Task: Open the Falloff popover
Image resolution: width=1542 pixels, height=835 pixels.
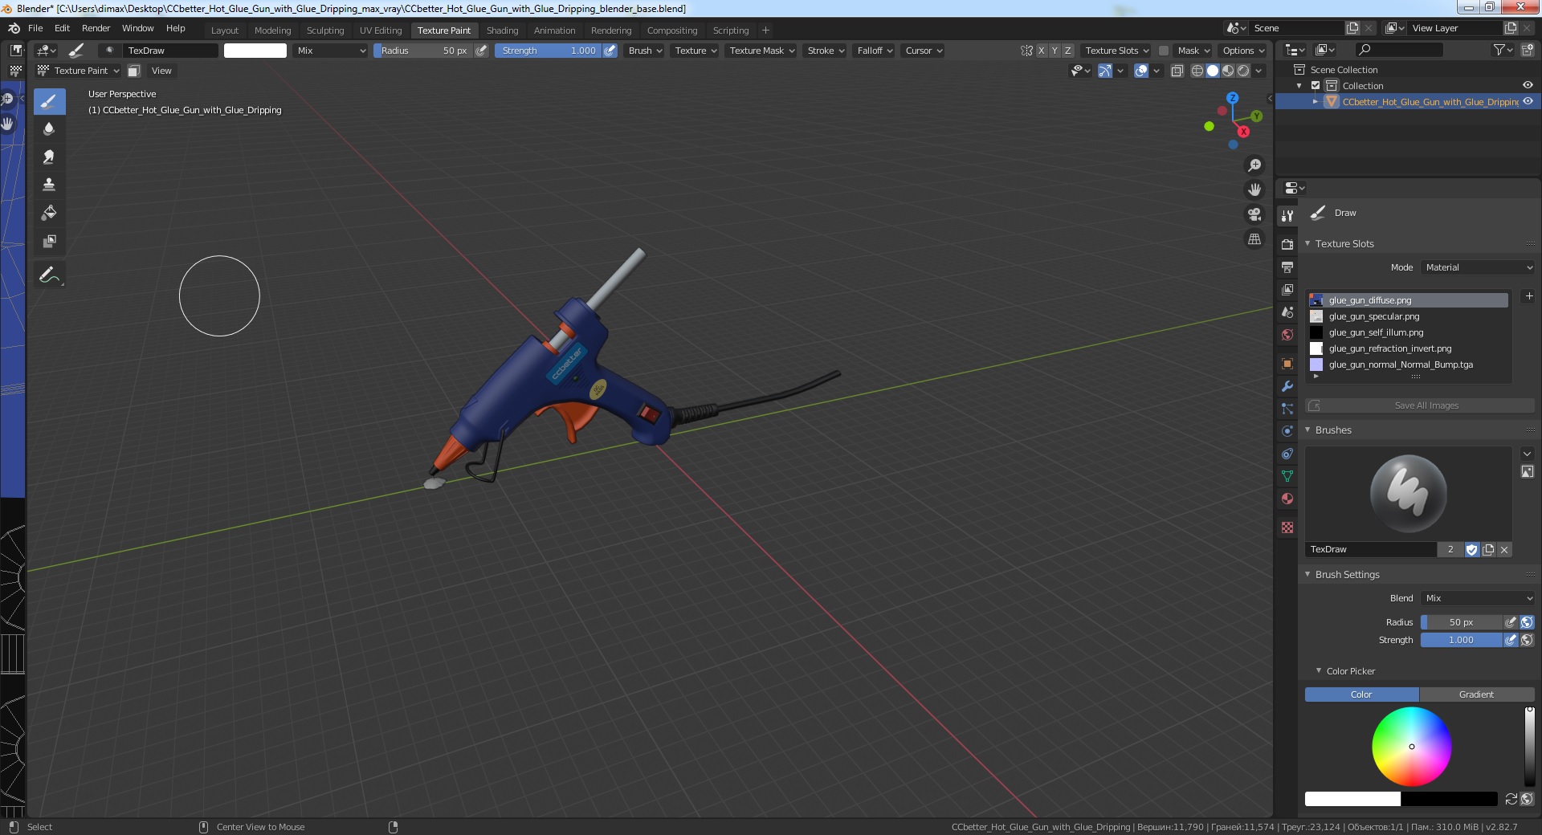Action: pyautogui.click(x=874, y=51)
